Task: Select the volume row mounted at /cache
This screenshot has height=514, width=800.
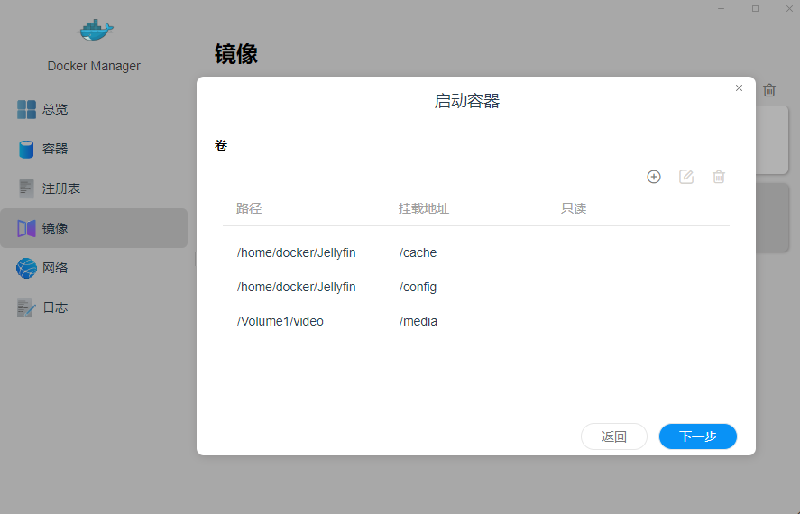Action: [475, 252]
